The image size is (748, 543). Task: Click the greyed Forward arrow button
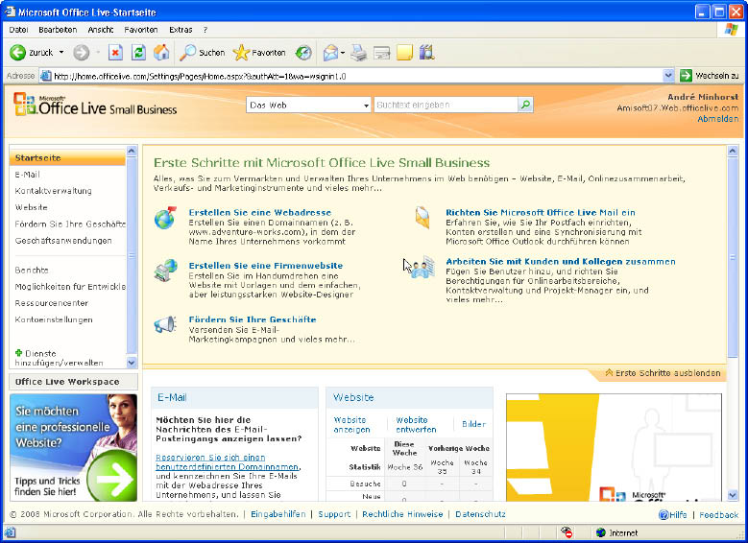click(x=81, y=53)
